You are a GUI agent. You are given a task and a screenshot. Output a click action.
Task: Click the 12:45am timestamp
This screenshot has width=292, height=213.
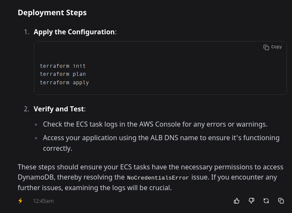[43, 201]
